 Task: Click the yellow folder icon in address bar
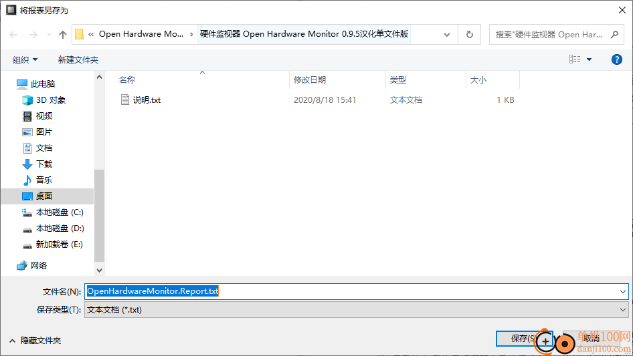point(80,34)
